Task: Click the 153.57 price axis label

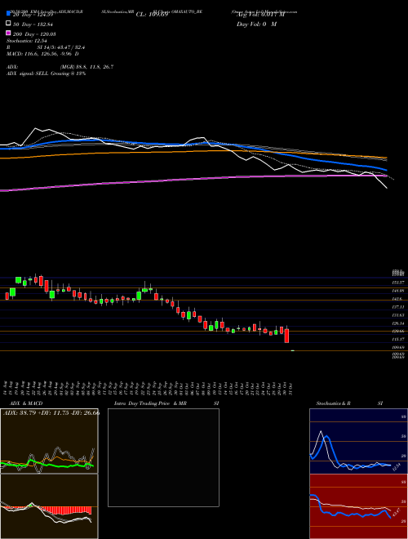Action: coord(398,283)
